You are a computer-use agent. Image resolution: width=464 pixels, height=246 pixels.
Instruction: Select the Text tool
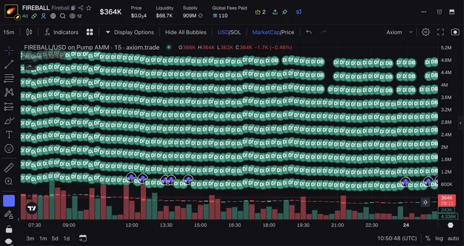click(9, 134)
